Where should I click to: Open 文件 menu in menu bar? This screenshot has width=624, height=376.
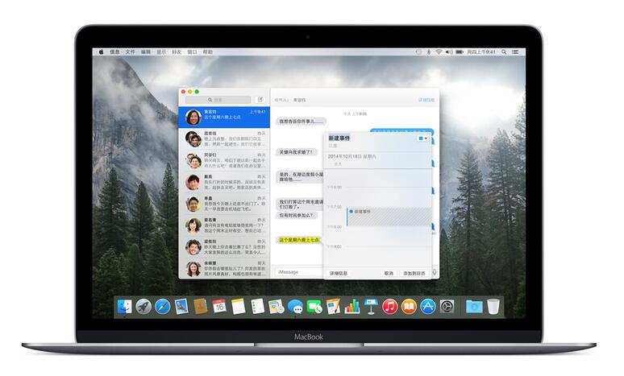tap(130, 52)
